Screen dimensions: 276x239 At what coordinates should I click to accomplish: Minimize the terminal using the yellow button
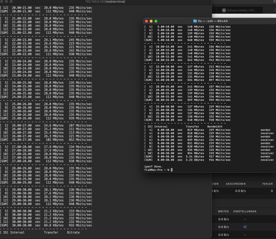point(151,21)
